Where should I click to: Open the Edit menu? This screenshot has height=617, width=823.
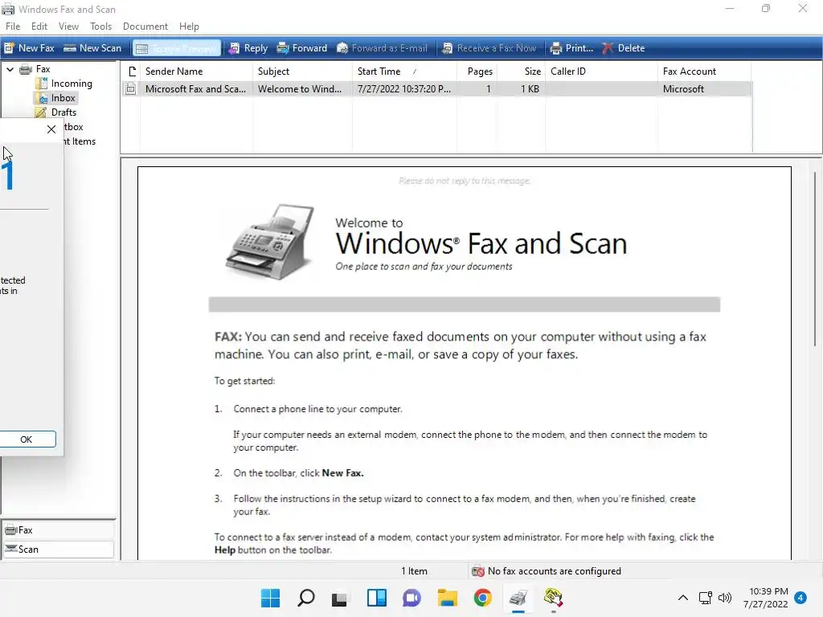tap(39, 27)
